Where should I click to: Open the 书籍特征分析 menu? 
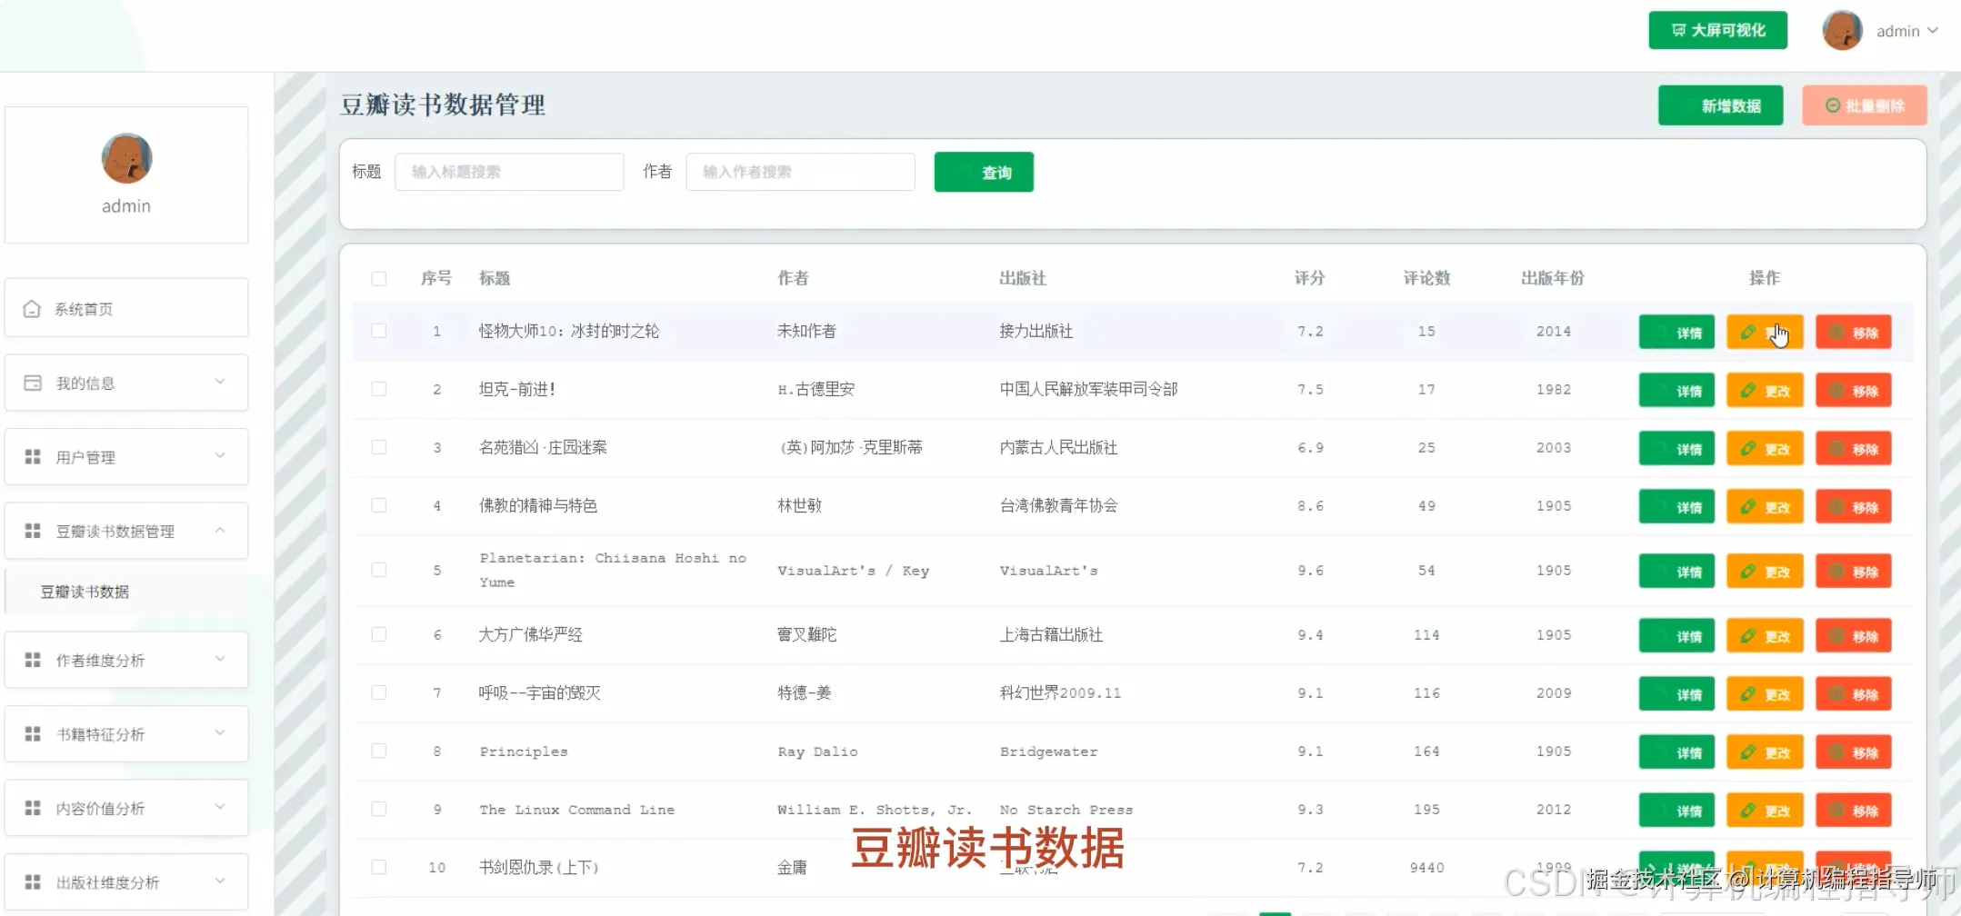point(126,733)
